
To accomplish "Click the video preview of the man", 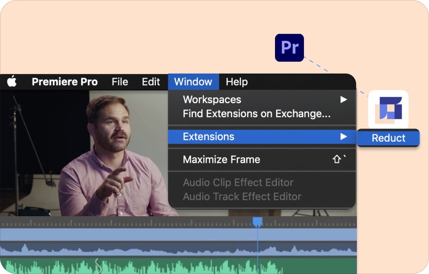I will (x=85, y=153).
